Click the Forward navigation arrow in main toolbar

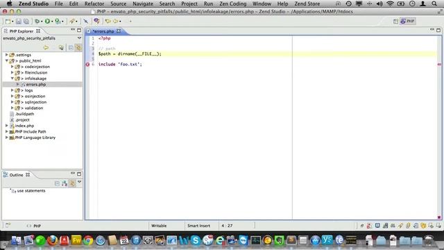pyautogui.click(x=116, y=22)
